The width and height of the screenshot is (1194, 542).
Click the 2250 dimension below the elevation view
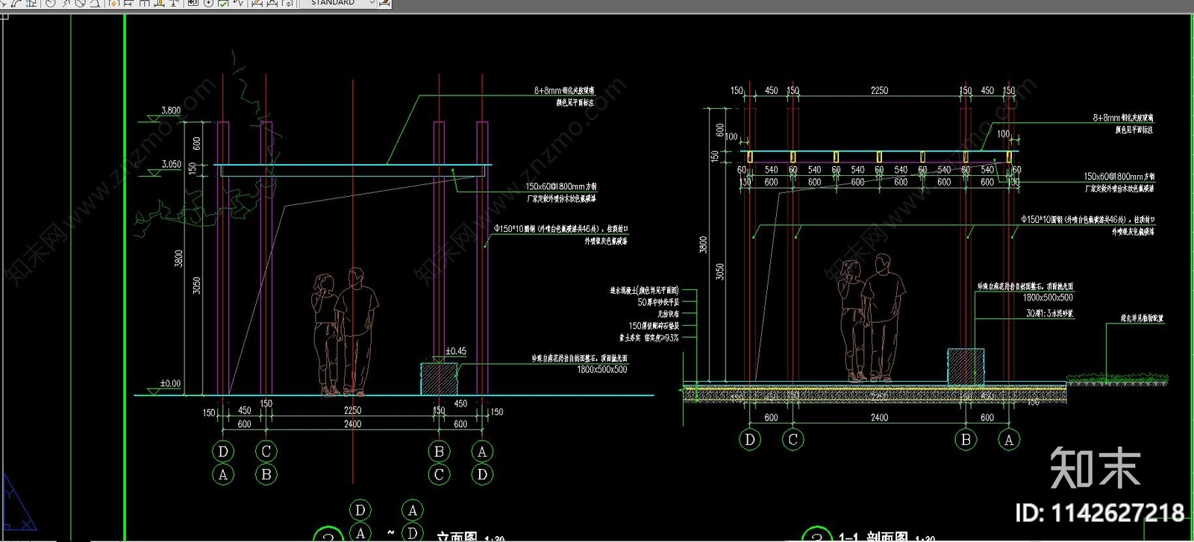(352, 410)
